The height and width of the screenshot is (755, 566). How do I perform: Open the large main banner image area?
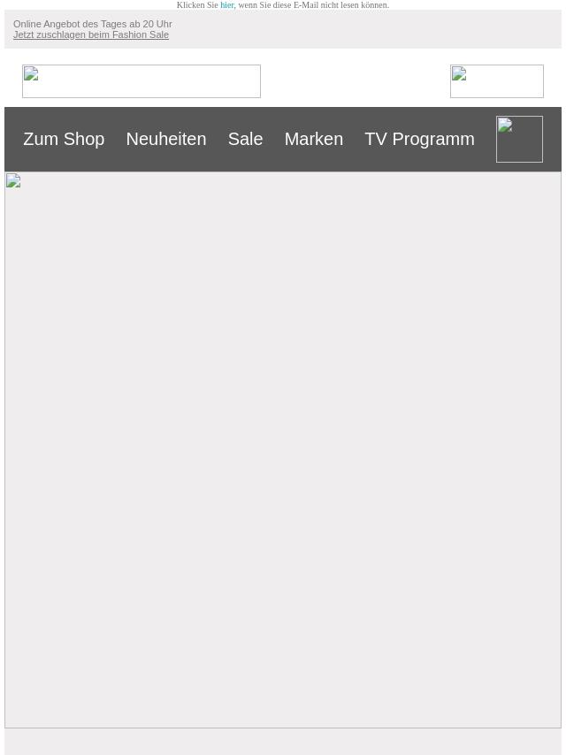(283, 450)
